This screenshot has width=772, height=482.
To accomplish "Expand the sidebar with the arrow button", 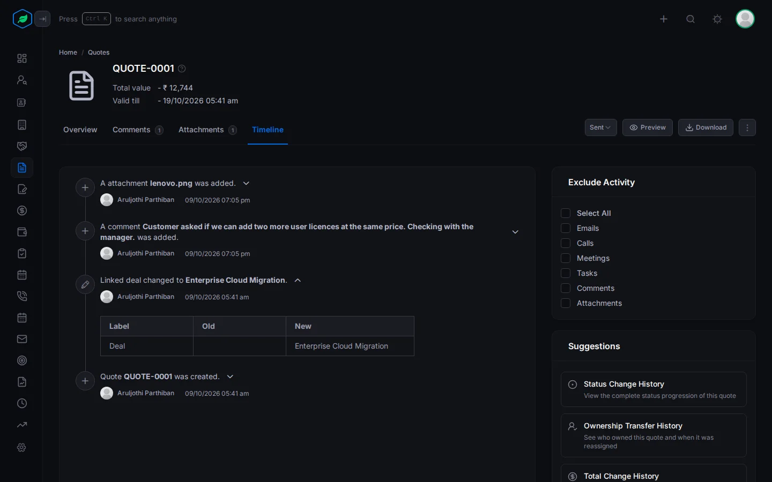I will (42, 19).
